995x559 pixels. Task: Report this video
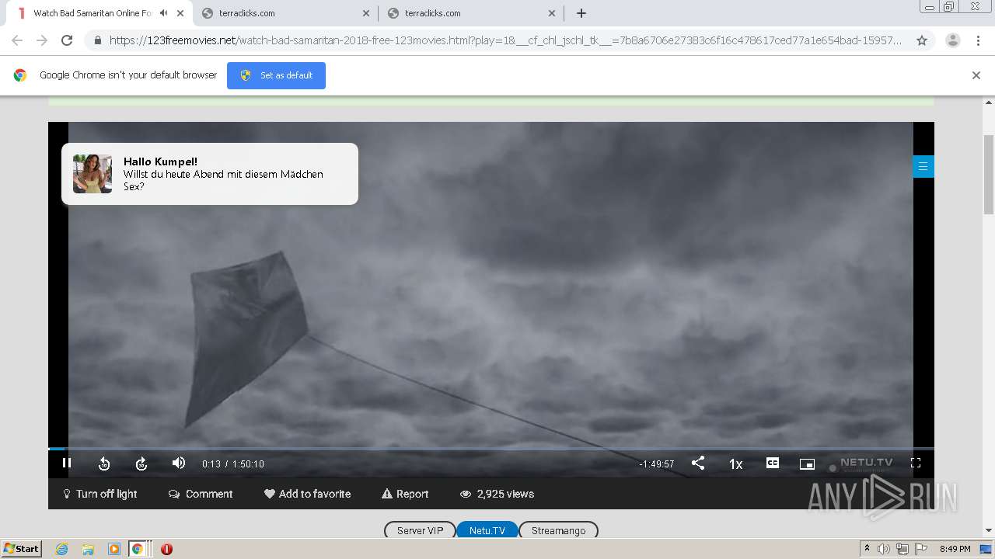pyautogui.click(x=405, y=494)
